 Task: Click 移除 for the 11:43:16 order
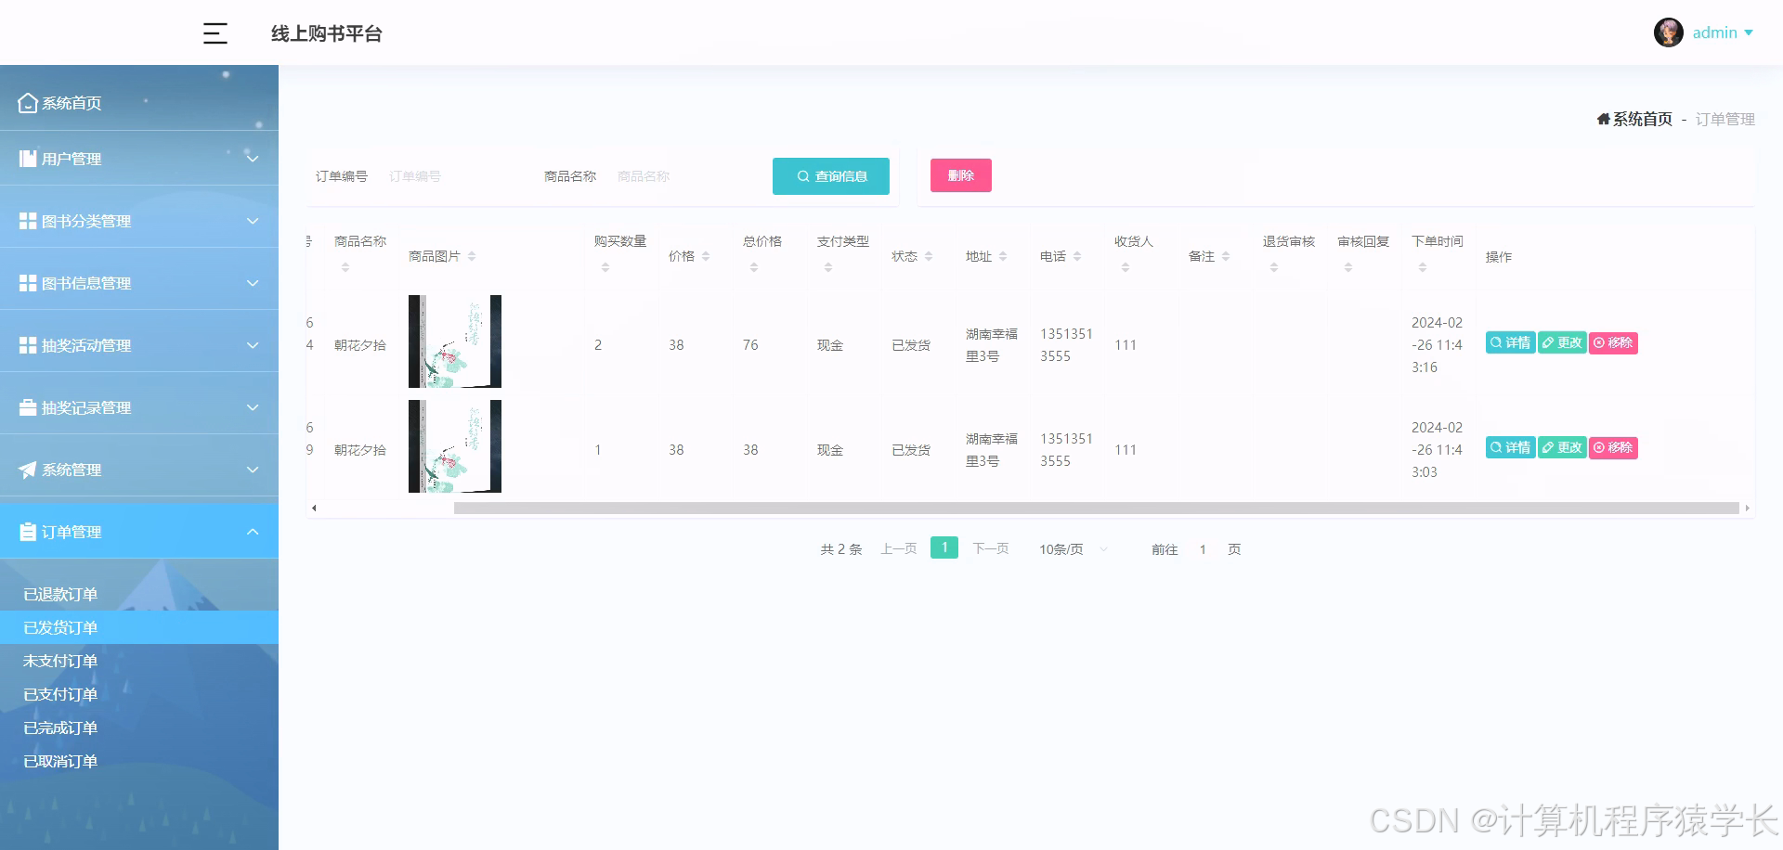[x=1613, y=342]
